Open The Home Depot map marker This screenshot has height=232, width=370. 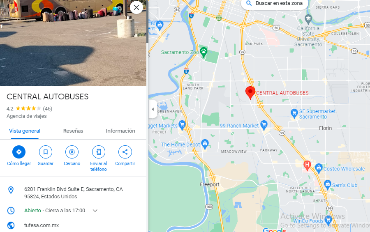click(205, 144)
